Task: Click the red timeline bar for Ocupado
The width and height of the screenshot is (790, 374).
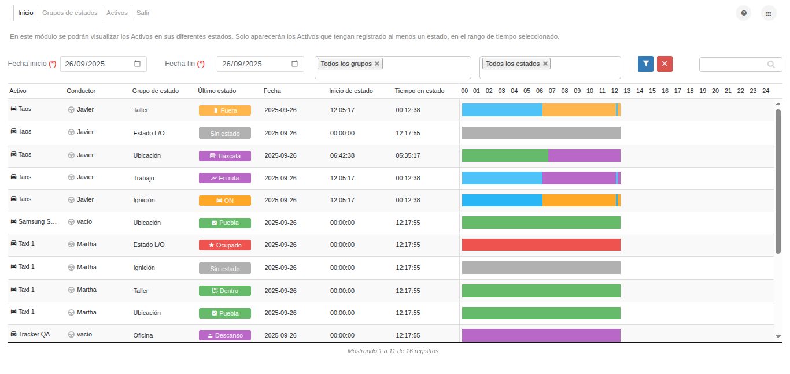Action: [541, 245]
